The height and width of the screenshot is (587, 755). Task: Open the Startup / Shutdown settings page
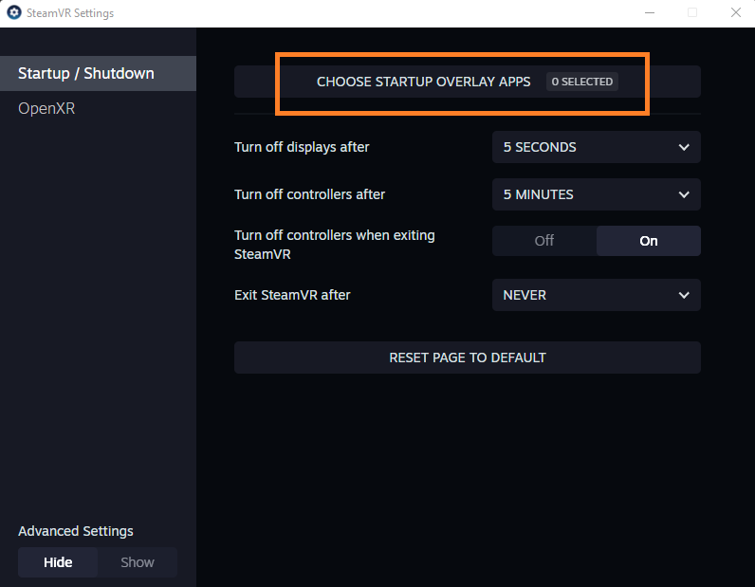pos(98,73)
